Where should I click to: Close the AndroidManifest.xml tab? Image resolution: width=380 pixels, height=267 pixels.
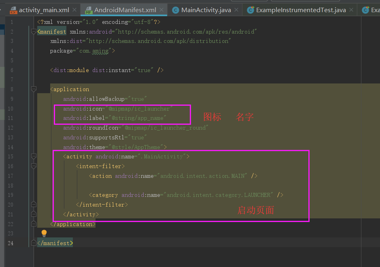click(x=161, y=10)
